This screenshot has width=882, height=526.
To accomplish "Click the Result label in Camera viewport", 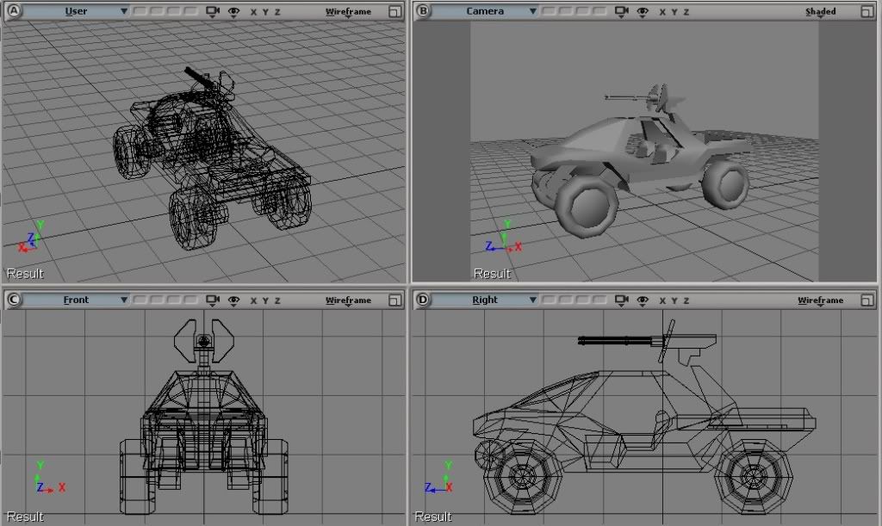I will pyautogui.click(x=492, y=274).
